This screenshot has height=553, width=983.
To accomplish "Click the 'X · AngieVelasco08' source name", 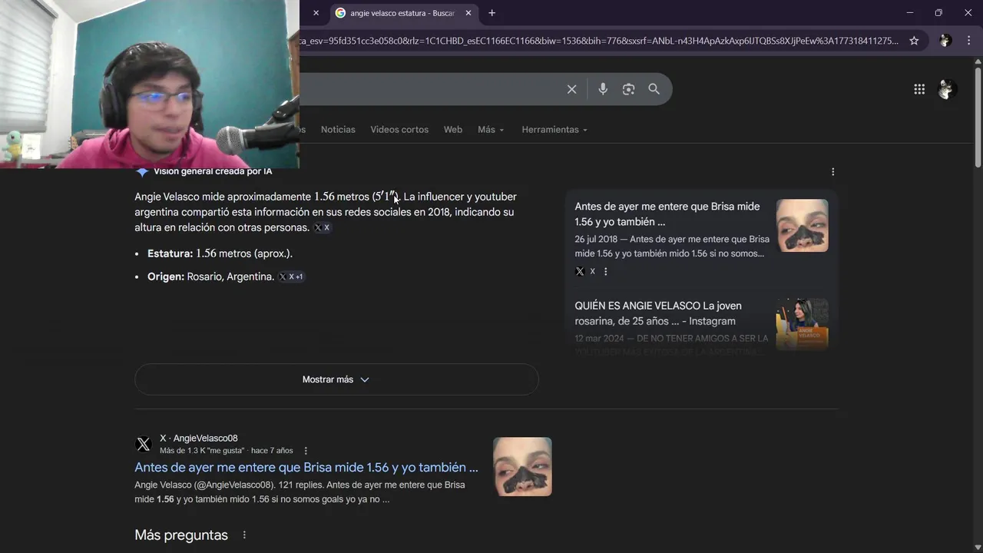I will (x=199, y=439).
